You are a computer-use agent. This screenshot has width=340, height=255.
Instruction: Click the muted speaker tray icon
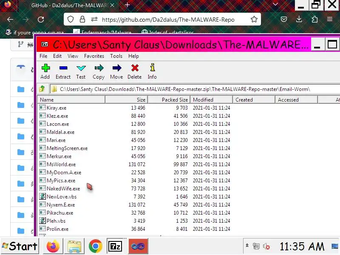pyautogui.click(x=266, y=246)
